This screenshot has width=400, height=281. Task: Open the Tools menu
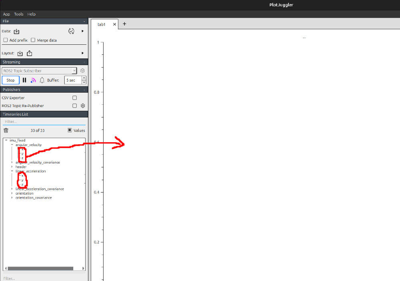pos(19,14)
